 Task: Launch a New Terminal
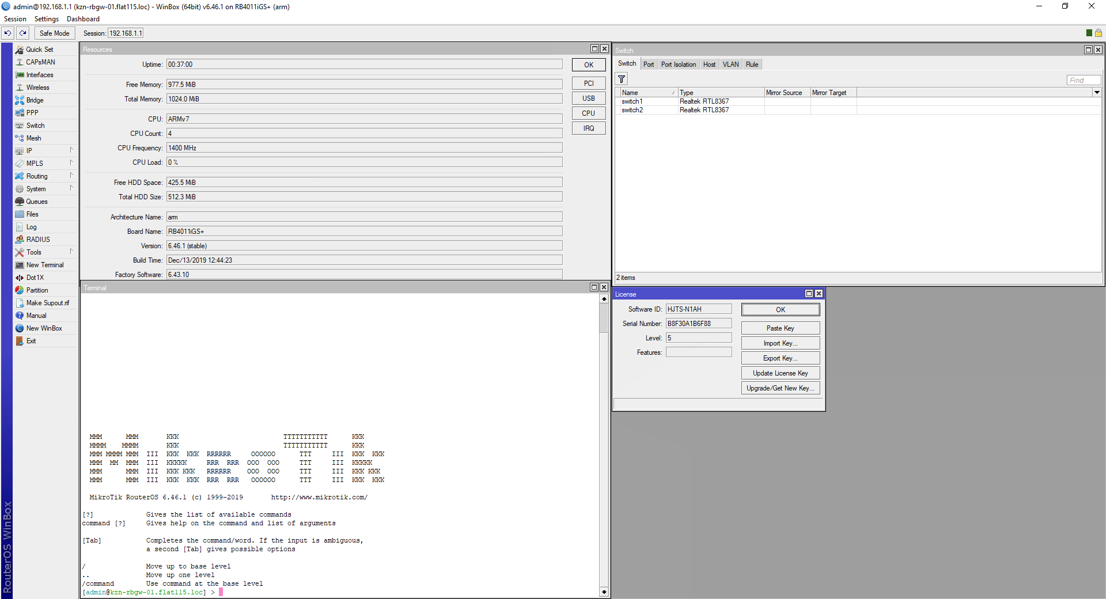pyautogui.click(x=45, y=265)
